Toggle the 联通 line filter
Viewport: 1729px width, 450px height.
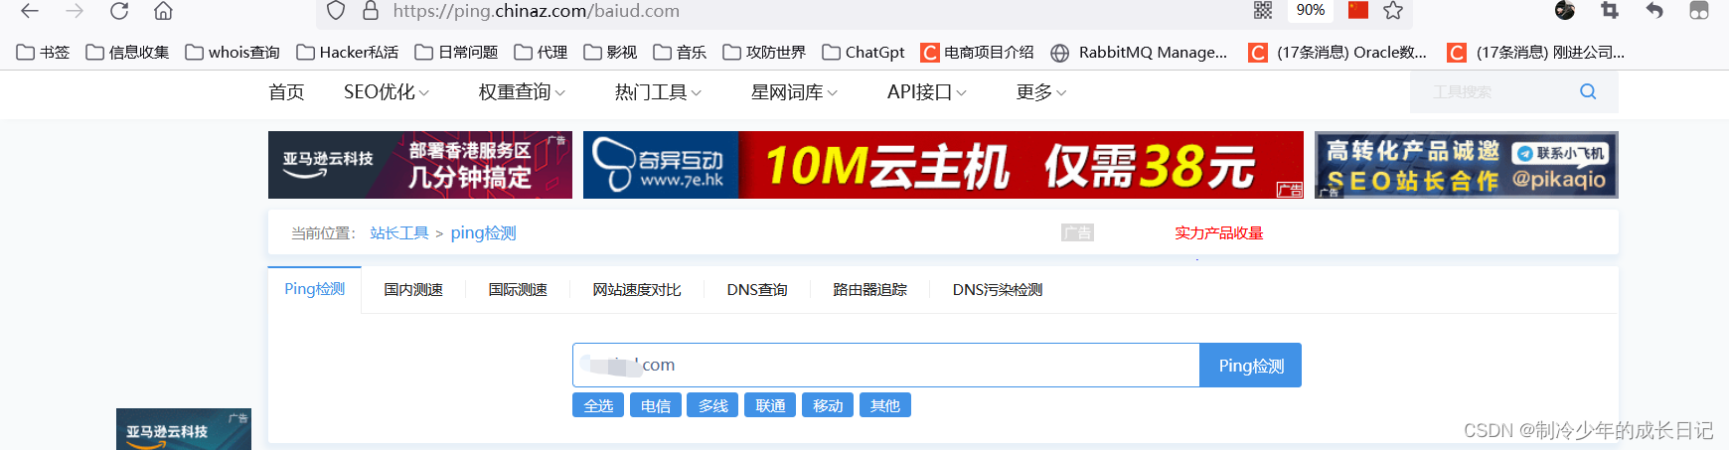pyautogui.click(x=770, y=405)
